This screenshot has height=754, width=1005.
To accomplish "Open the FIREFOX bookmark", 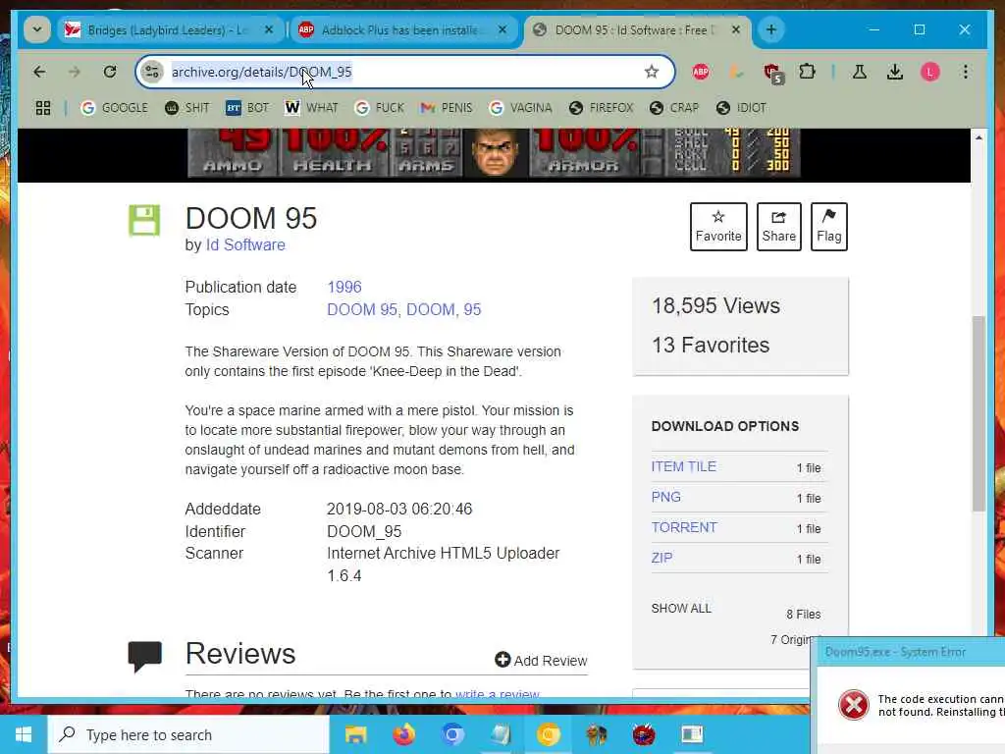I will point(602,108).
